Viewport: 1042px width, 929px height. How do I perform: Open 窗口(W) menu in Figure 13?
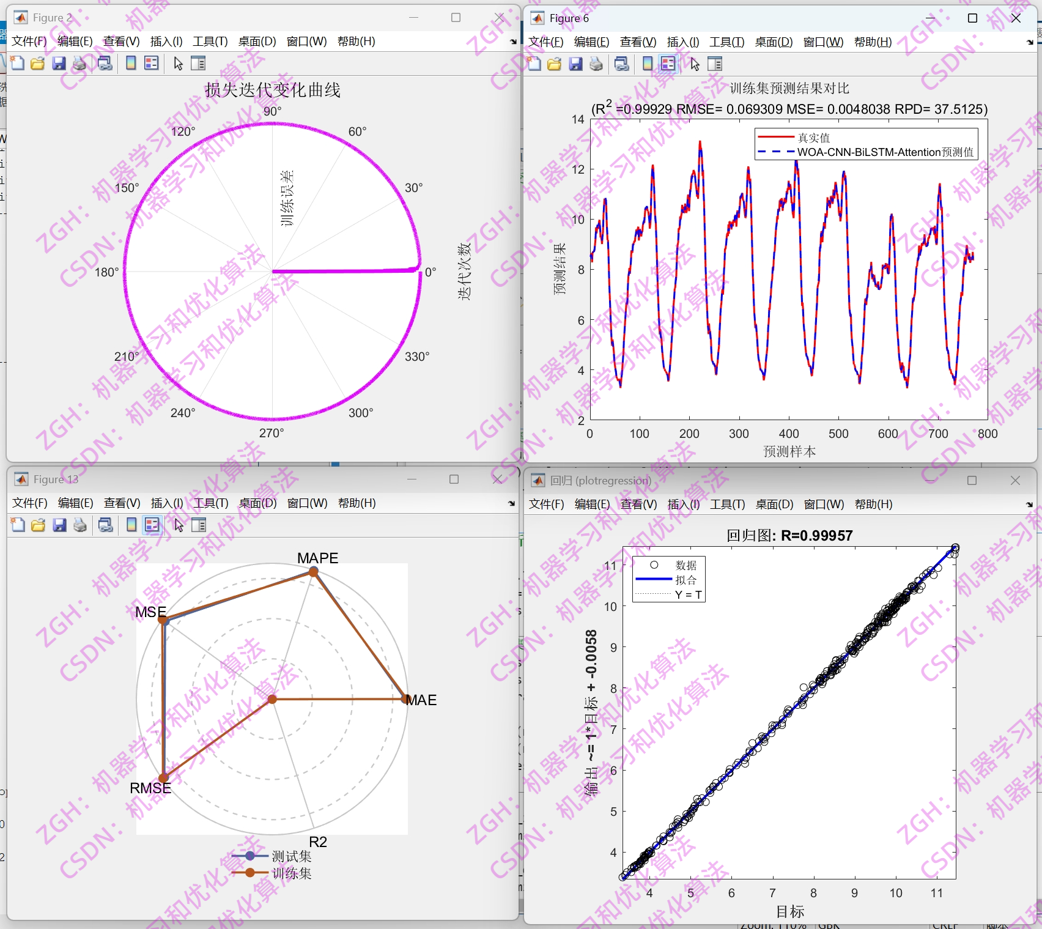point(307,503)
